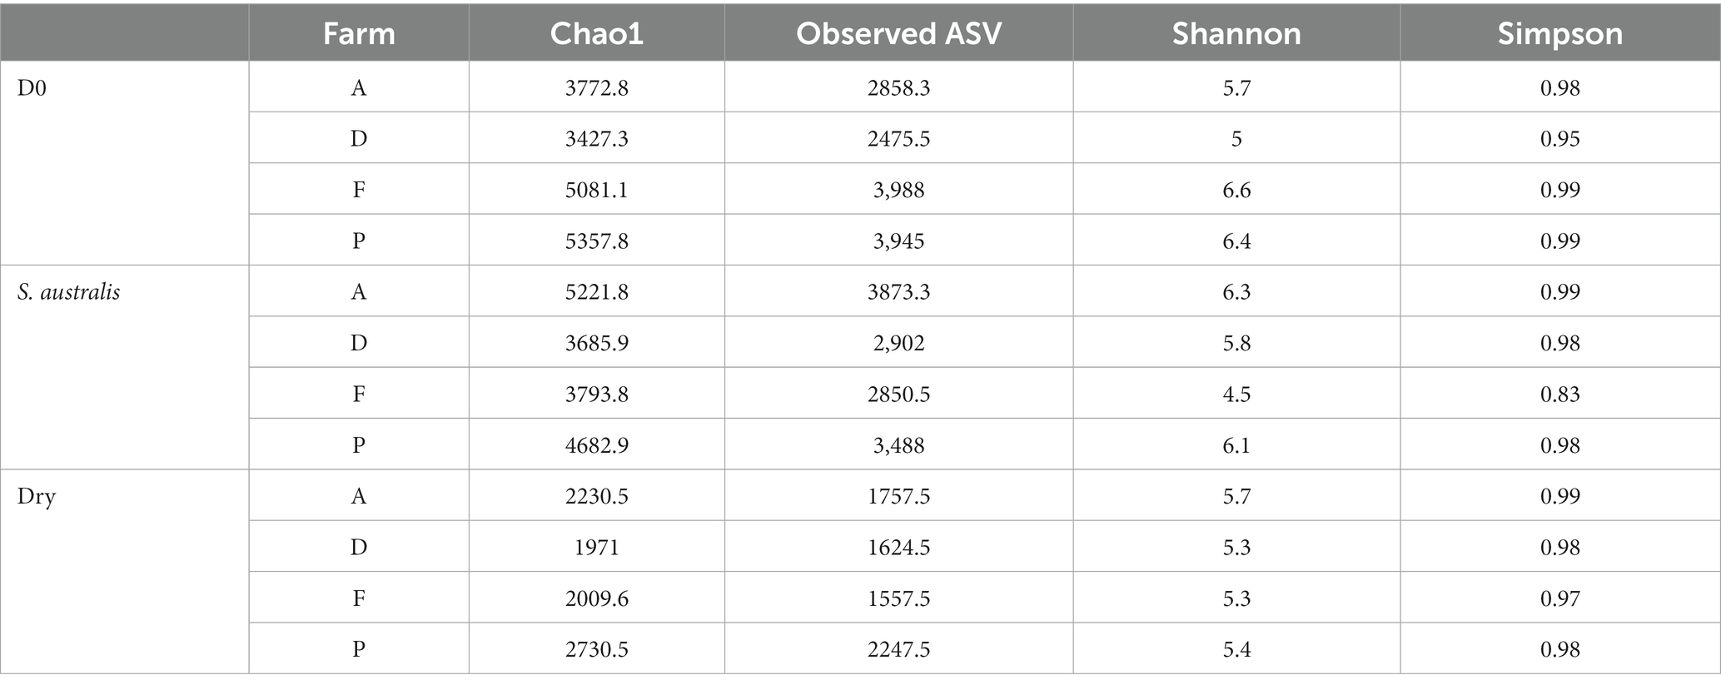This screenshot has height=685, width=1721.
Task: Click the Shannon value 6.6
Action: tap(1236, 190)
